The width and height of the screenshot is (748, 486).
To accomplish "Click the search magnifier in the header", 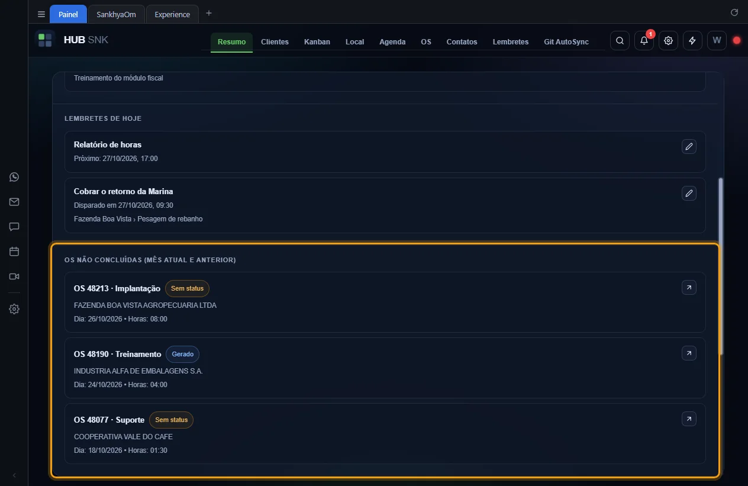I will (x=620, y=41).
